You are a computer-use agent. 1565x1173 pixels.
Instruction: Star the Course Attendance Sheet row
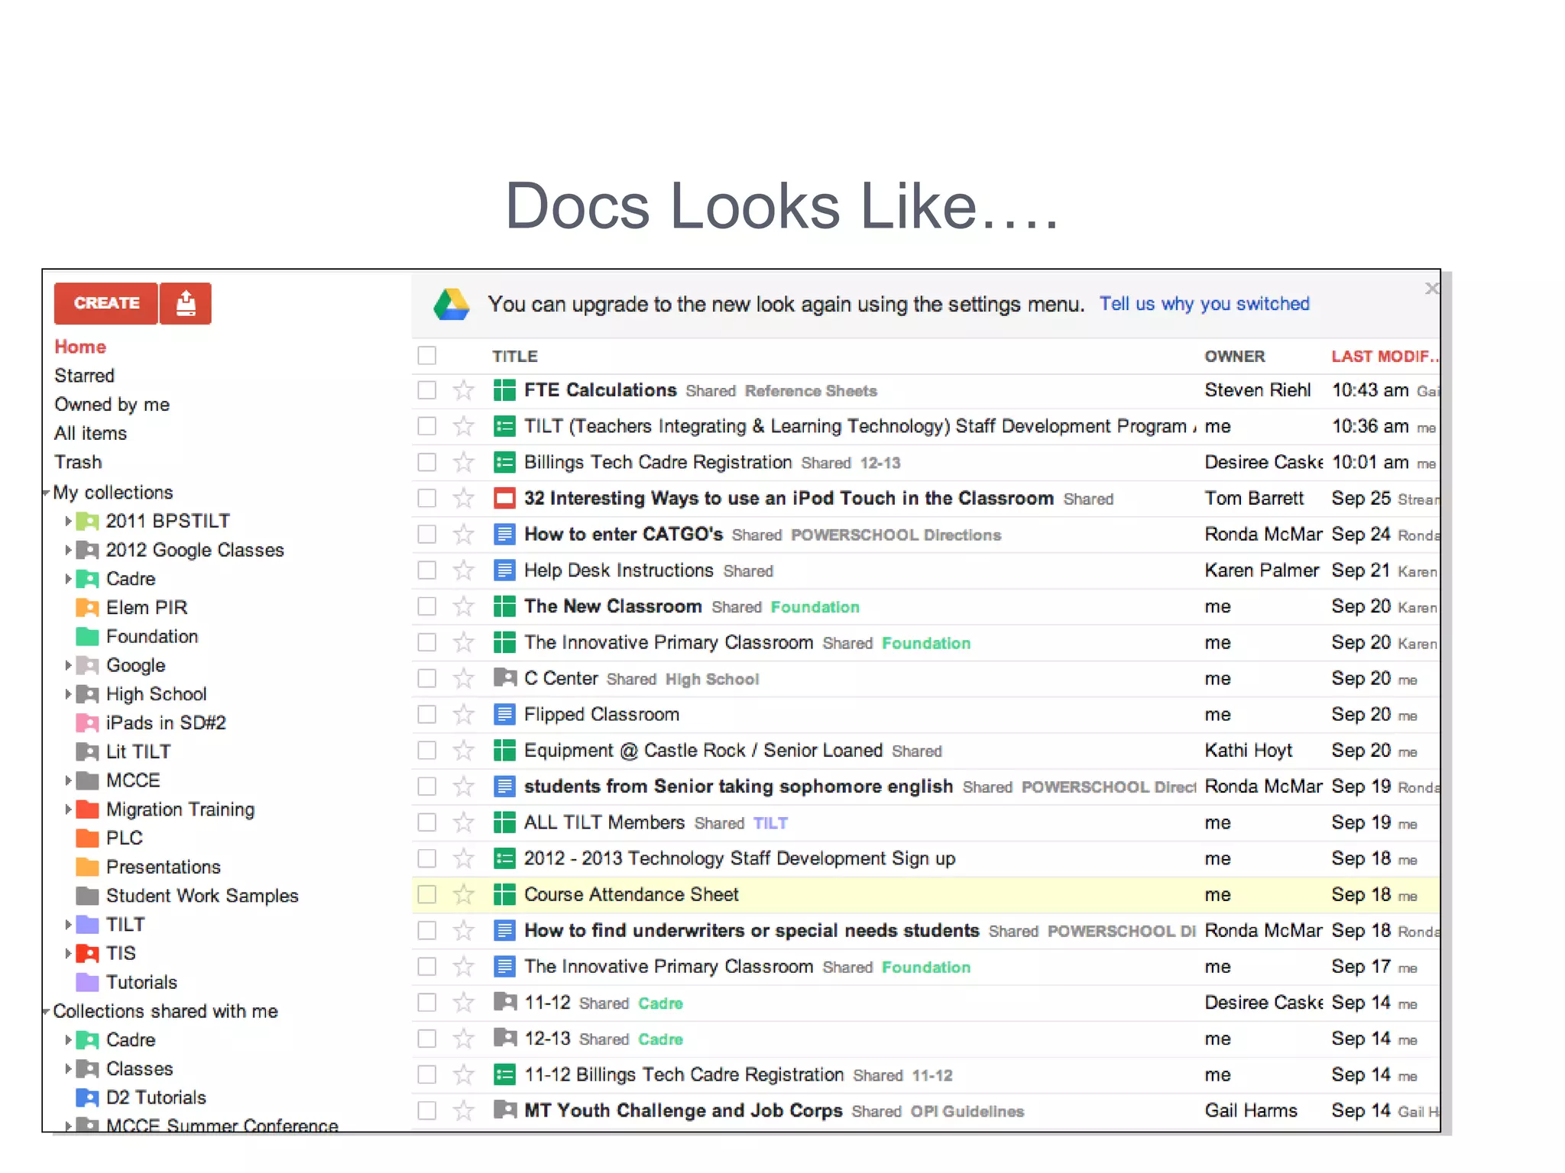click(x=463, y=894)
